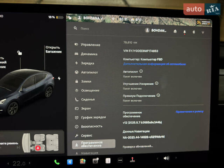Open the phone app icon
Viewport: 224px width, 168px height.
coord(57,162)
